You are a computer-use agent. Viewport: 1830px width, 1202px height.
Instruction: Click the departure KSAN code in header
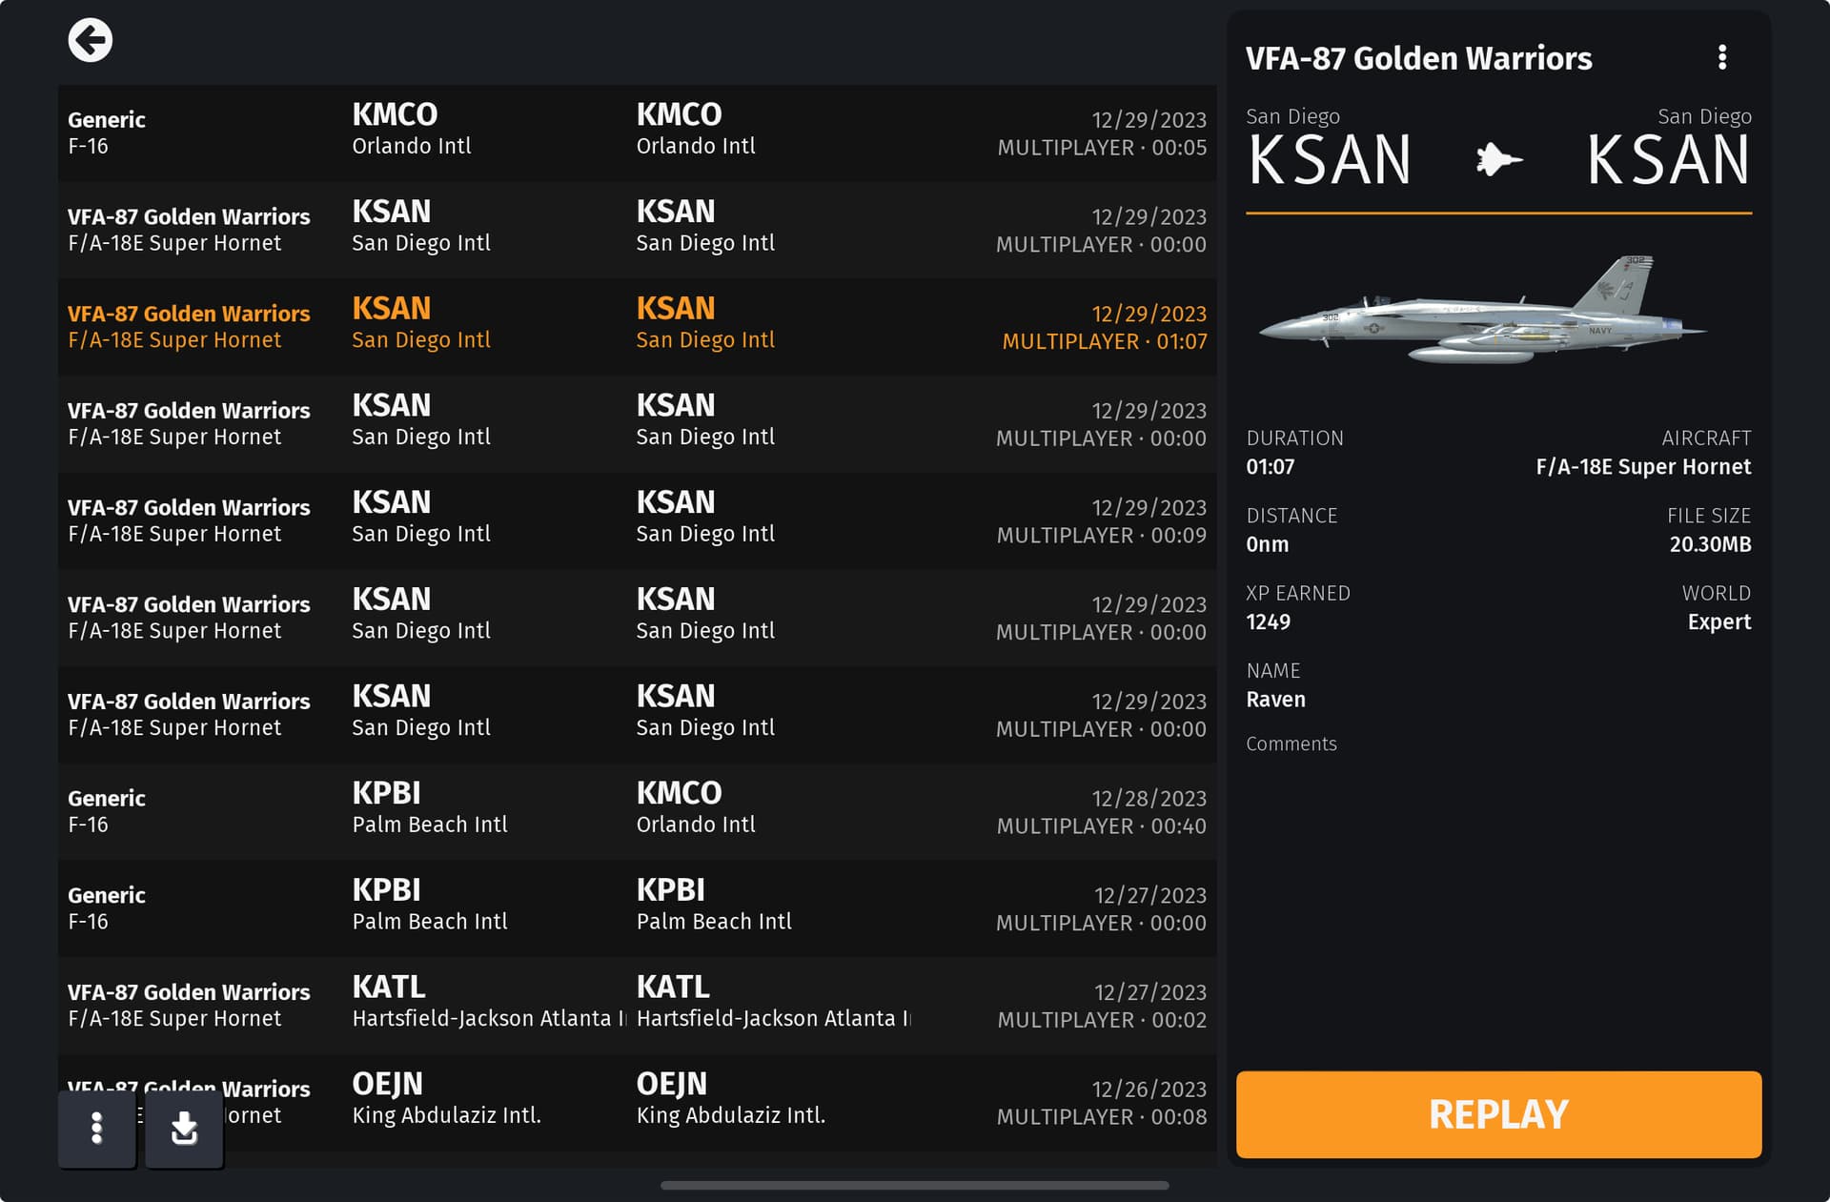[x=1329, y=160]
